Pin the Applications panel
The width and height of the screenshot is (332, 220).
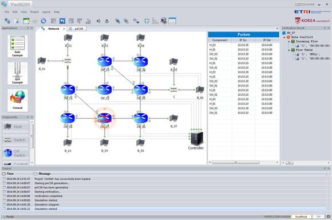pyautogui.click(x=27, y=28)
